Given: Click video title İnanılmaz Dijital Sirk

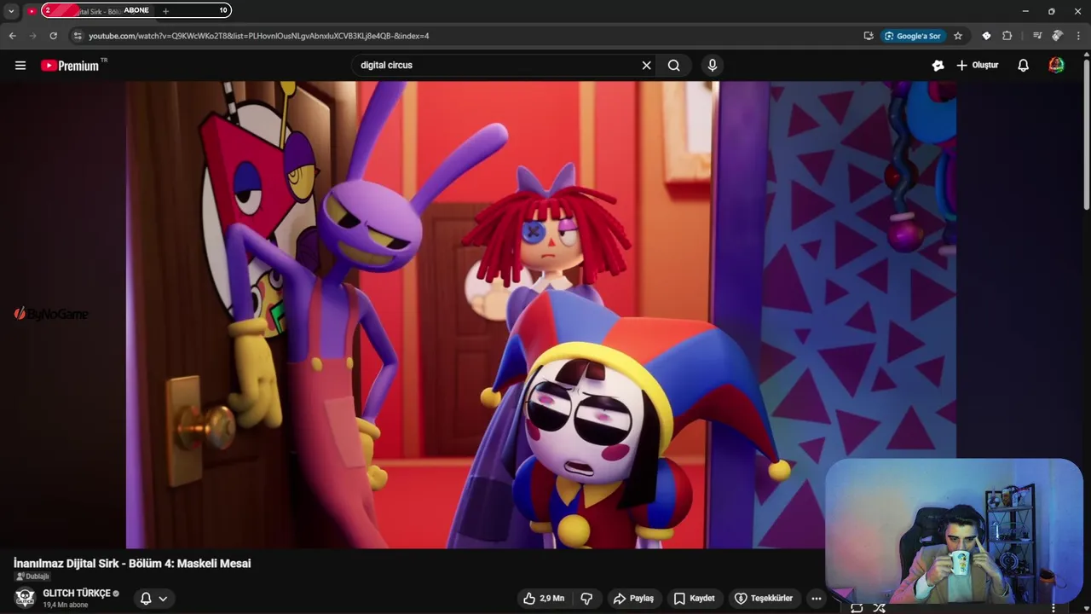Looking at the screenshot, I should (132, 564).
